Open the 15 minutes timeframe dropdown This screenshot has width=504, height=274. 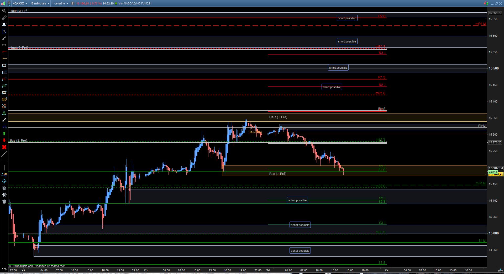[40, 3]
